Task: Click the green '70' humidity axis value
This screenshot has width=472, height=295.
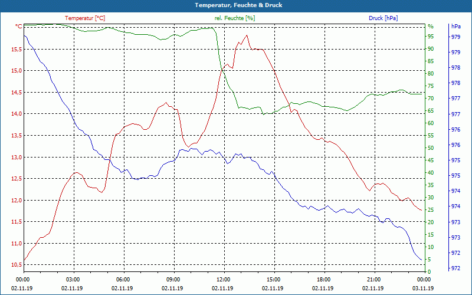Action: 431,99
